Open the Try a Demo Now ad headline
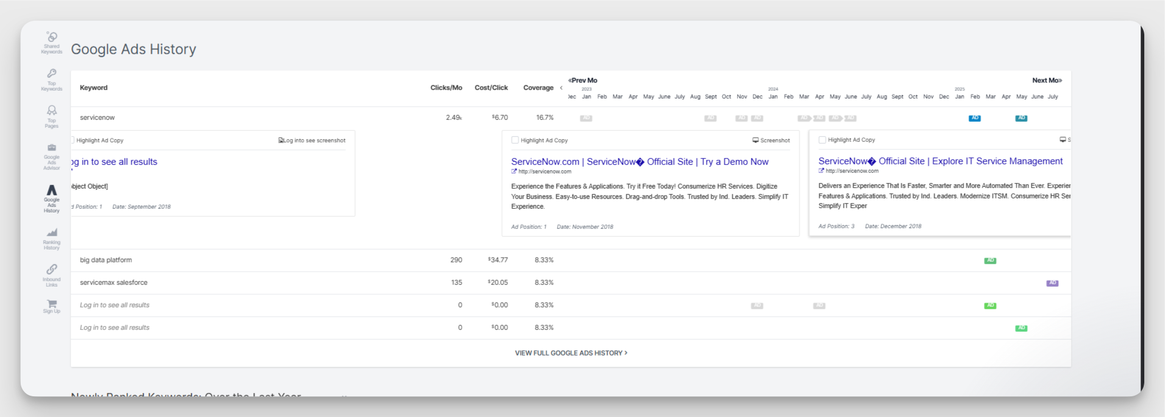 pos(640,162)
